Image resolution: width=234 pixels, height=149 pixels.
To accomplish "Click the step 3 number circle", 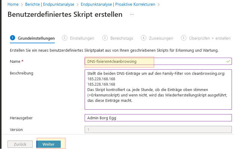I will pos(105,38).
